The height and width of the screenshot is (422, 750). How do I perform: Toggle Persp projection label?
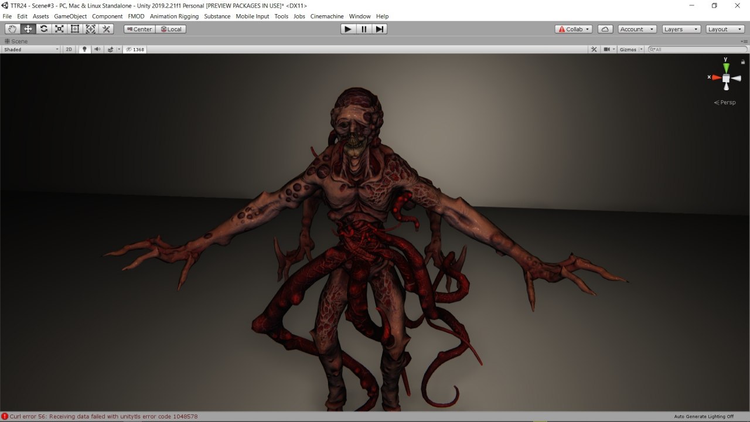coord(725,103)
